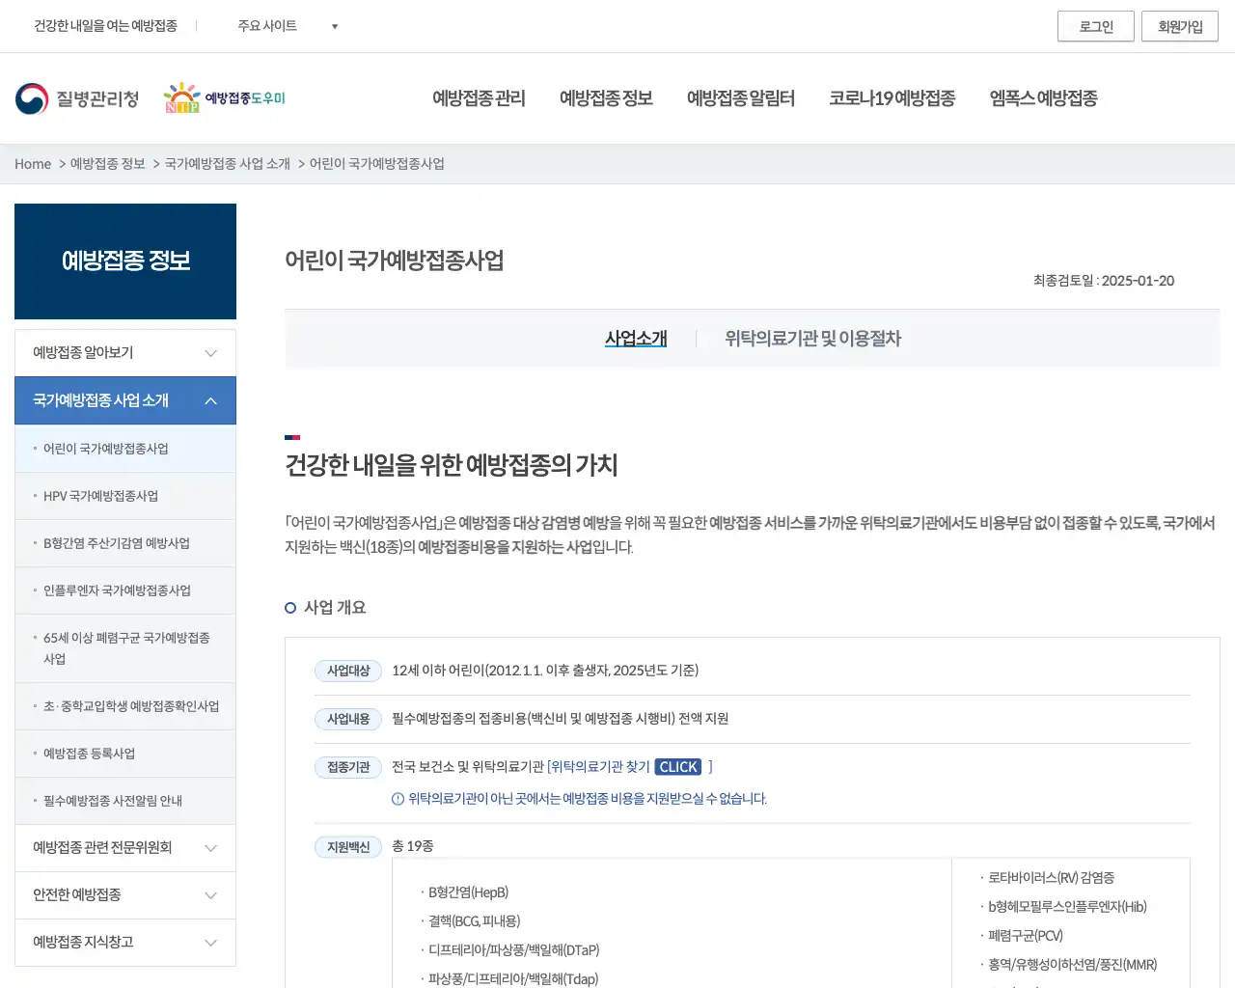
Task: Collapse the 국가예방접종 사업 소개 section
Action: 124,400
